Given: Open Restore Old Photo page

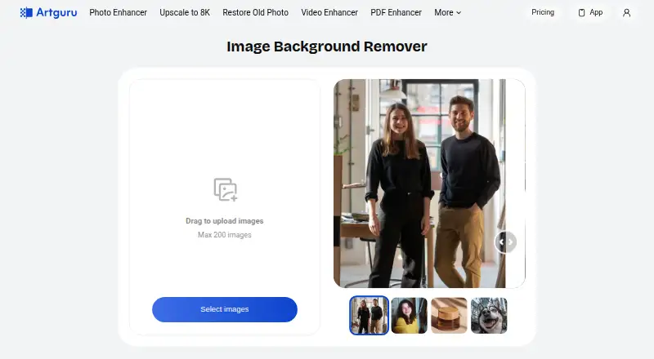Looking at the screenshot, I should 256,12.
